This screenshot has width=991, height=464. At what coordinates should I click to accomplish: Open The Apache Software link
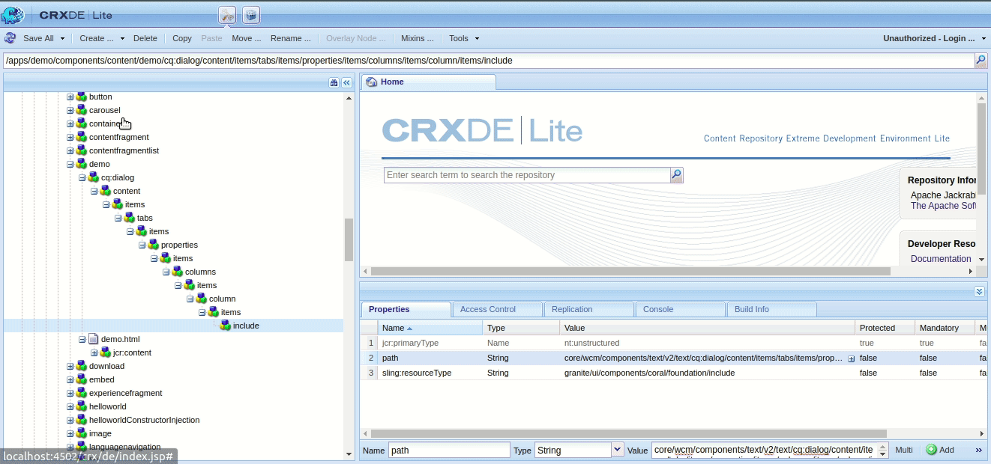[943, 206]
